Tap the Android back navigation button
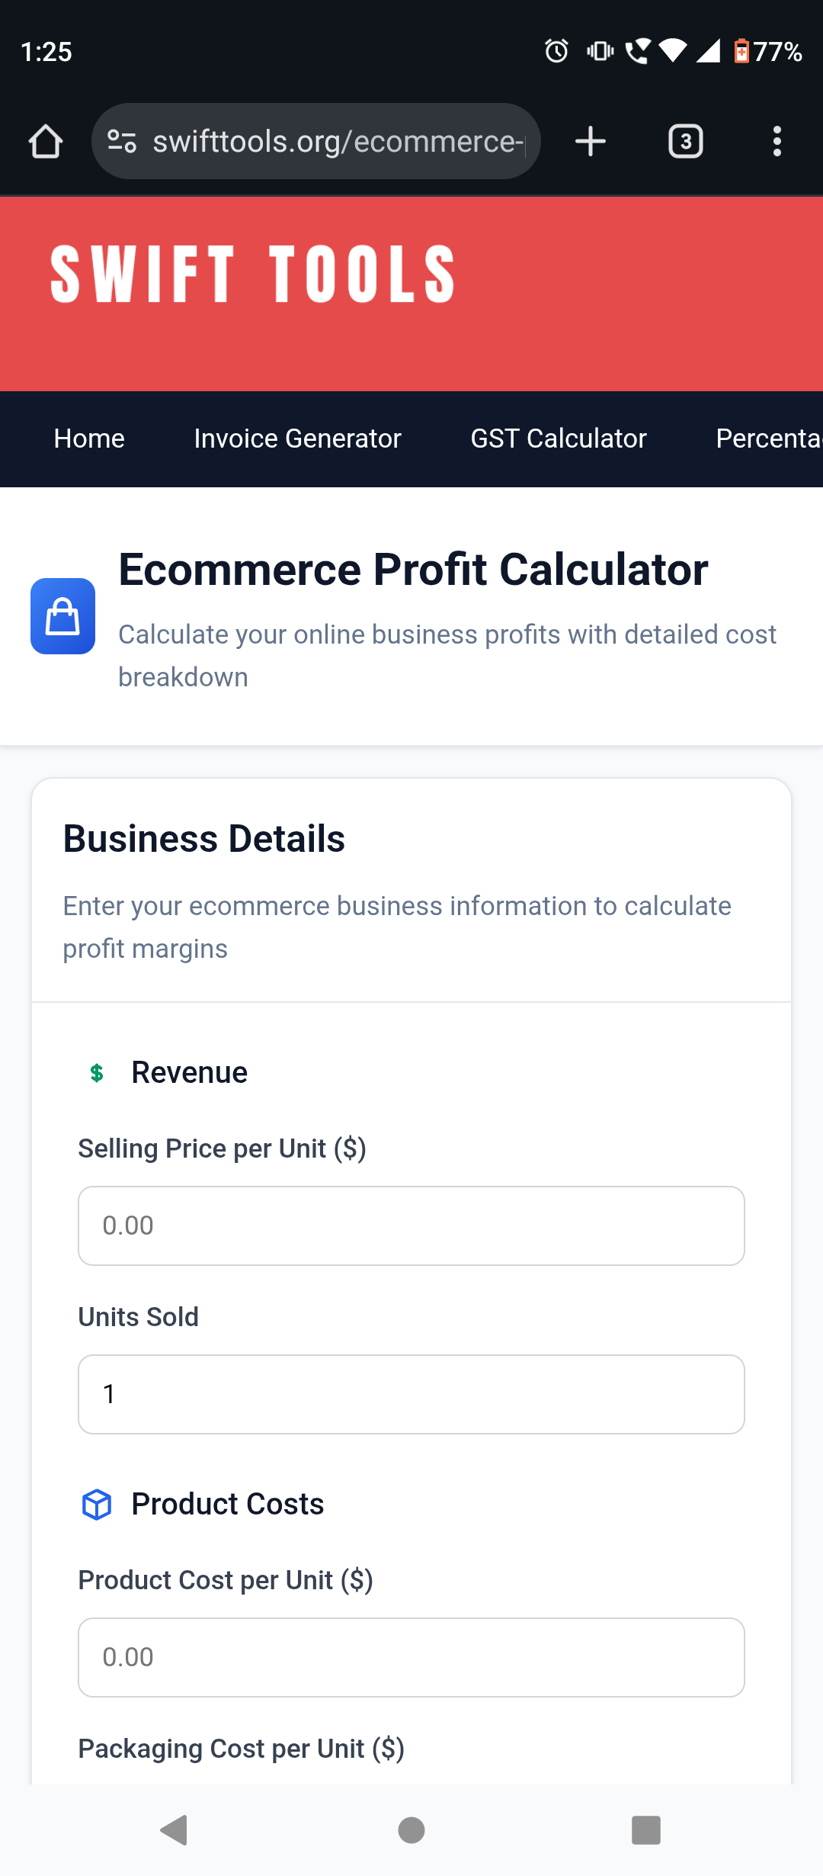Screen dimensions: 823x1876 pyautogui.click(x=175, y=1830)
